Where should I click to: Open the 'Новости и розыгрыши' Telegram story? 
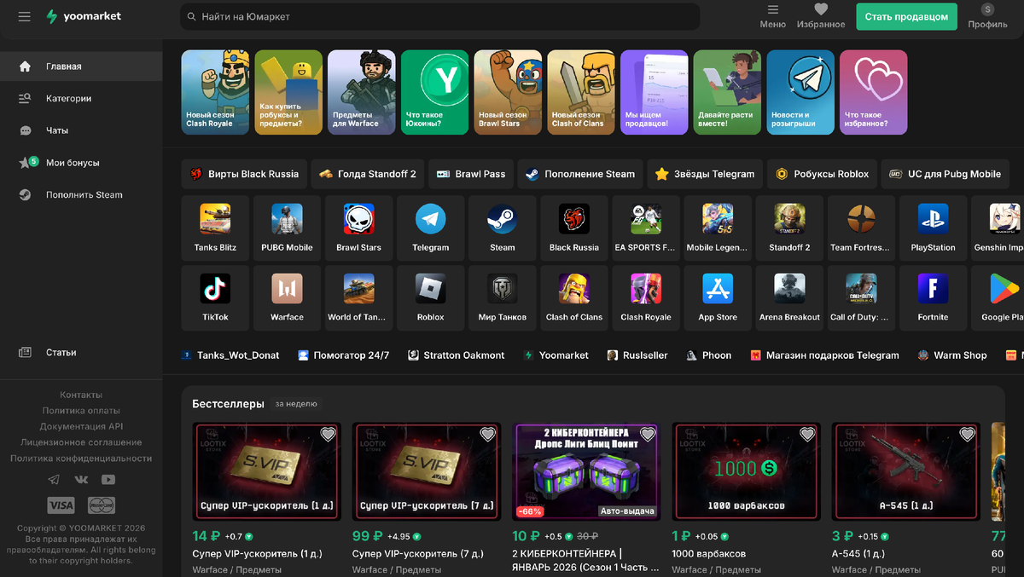coord(800,92)
